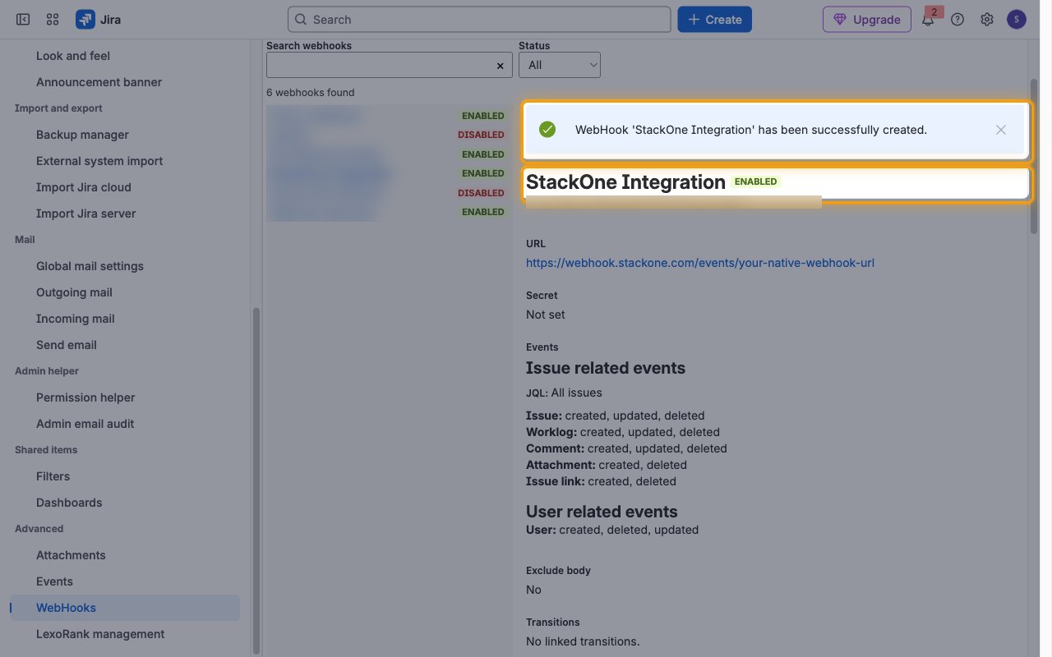This screenshot has width=1052, height=657.
Task: Open Look and feel settings
Action: pyautogui.click(x=73, y=56)
